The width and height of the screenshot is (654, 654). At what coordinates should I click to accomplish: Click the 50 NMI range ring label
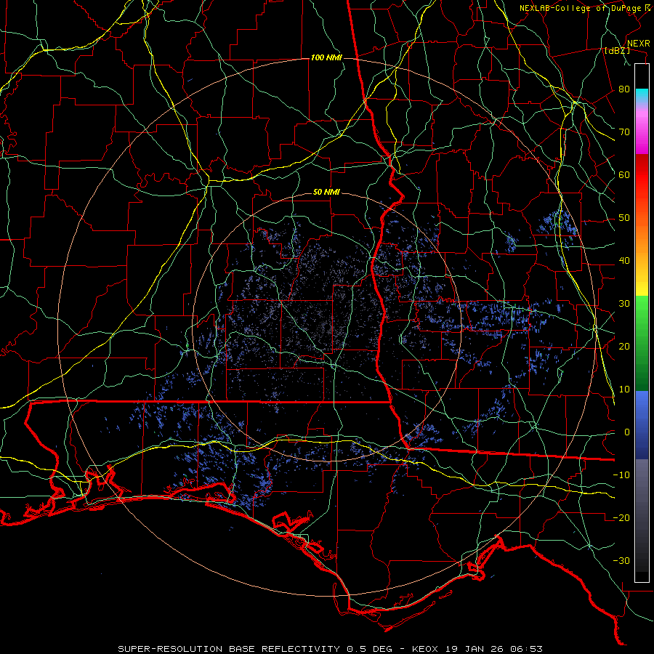click(326, 193)
